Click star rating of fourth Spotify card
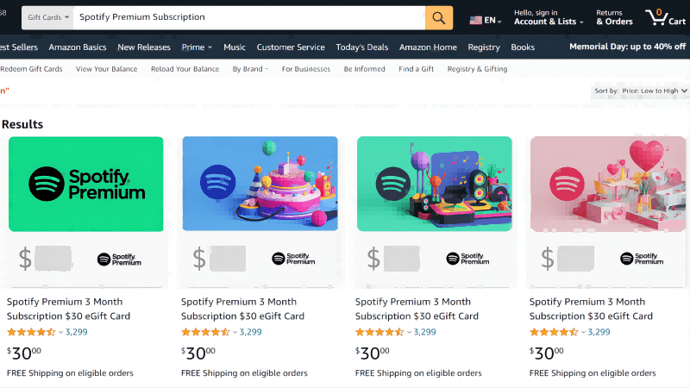The height and width of the screenshot is (388, 690). (x=554, y=332)
